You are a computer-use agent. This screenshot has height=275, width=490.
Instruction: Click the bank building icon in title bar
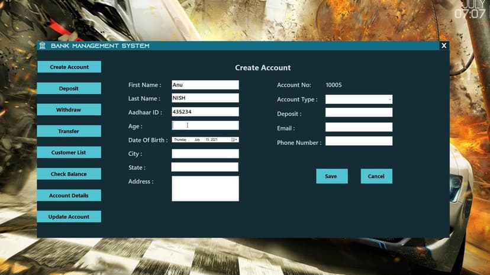pos(43,45)
